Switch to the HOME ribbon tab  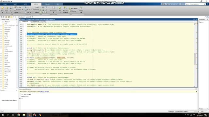tap(5, 4)
